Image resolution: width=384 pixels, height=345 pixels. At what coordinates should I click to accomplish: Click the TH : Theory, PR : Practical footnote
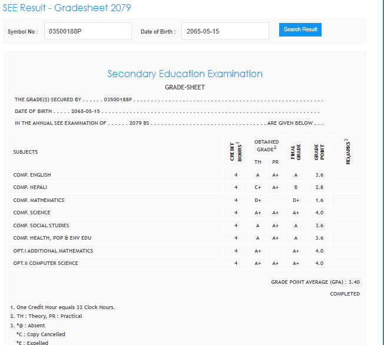pyautogui.click(x=46, y=316)
